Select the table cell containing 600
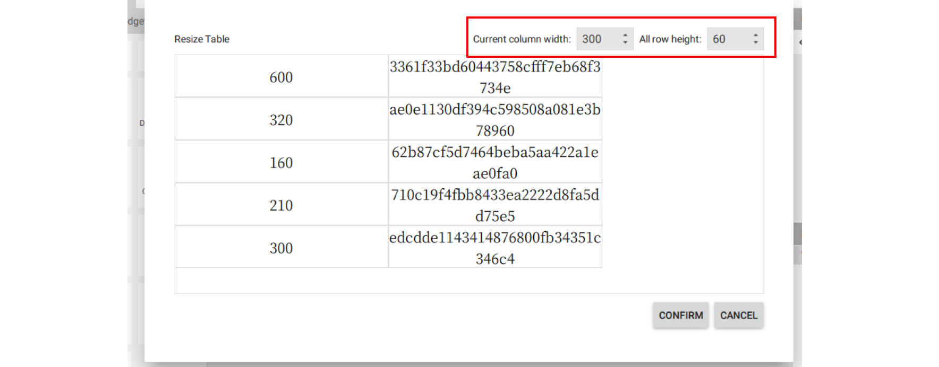This screenshot has height=367, width=939. pyautogui.click(x=281, y=77)
